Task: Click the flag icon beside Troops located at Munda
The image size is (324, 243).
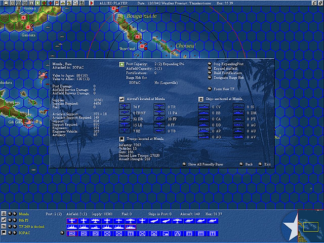Action: pyautogui.click(x=121, y=139)
